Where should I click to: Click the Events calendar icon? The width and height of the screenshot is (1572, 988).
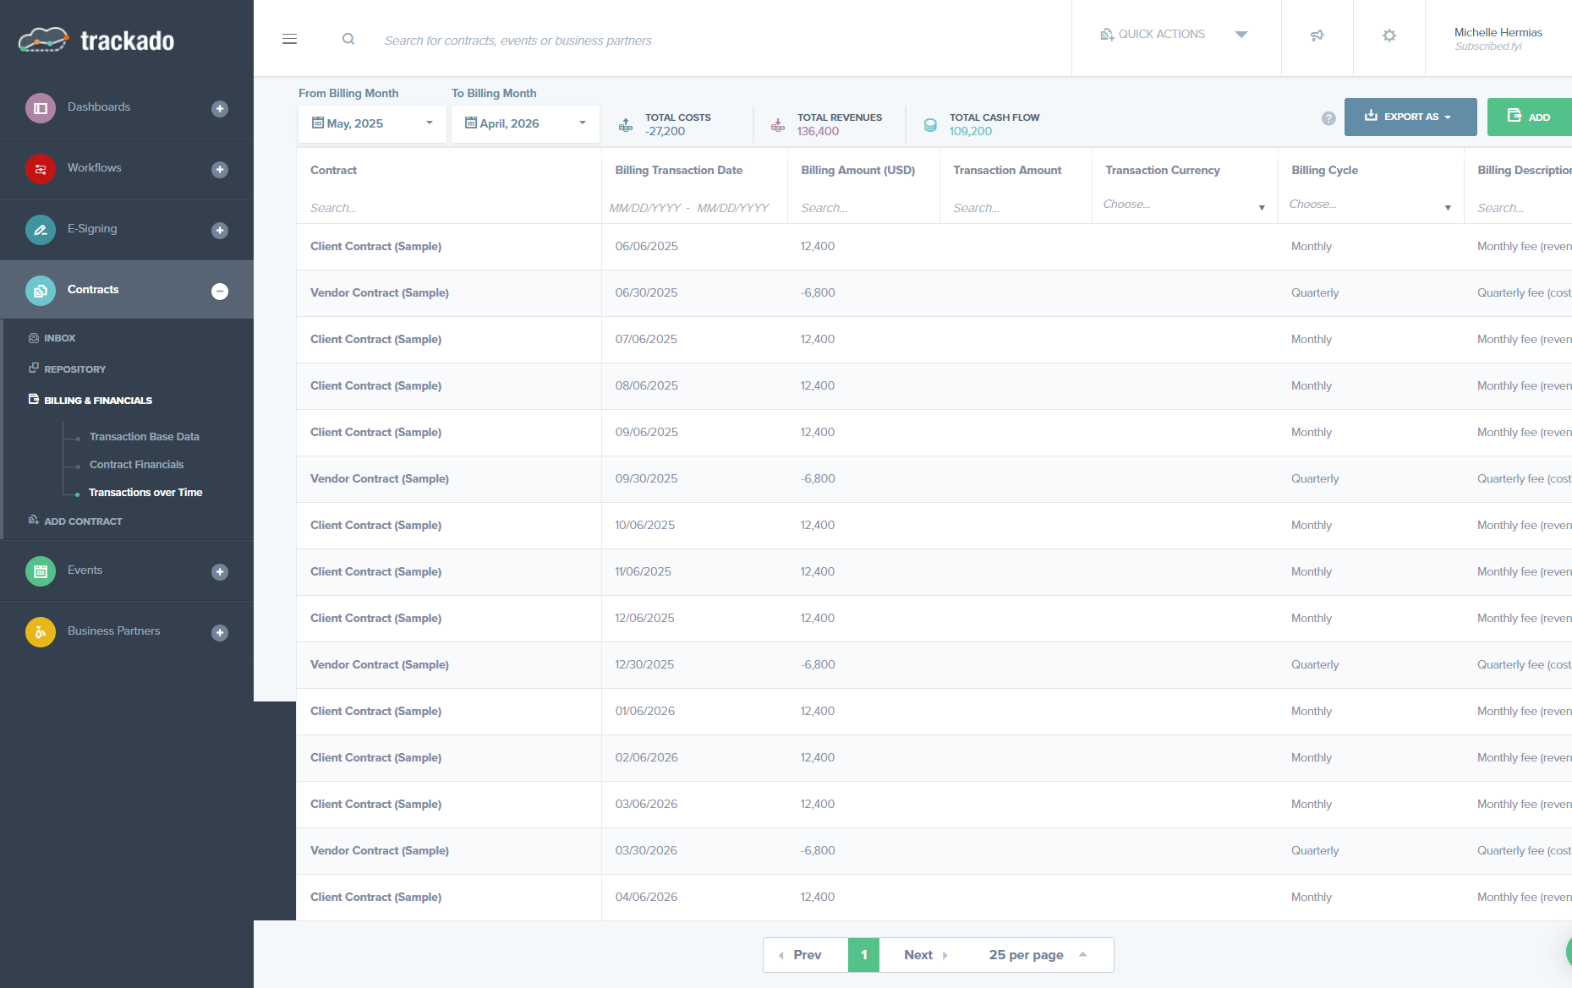click(41, 571)
